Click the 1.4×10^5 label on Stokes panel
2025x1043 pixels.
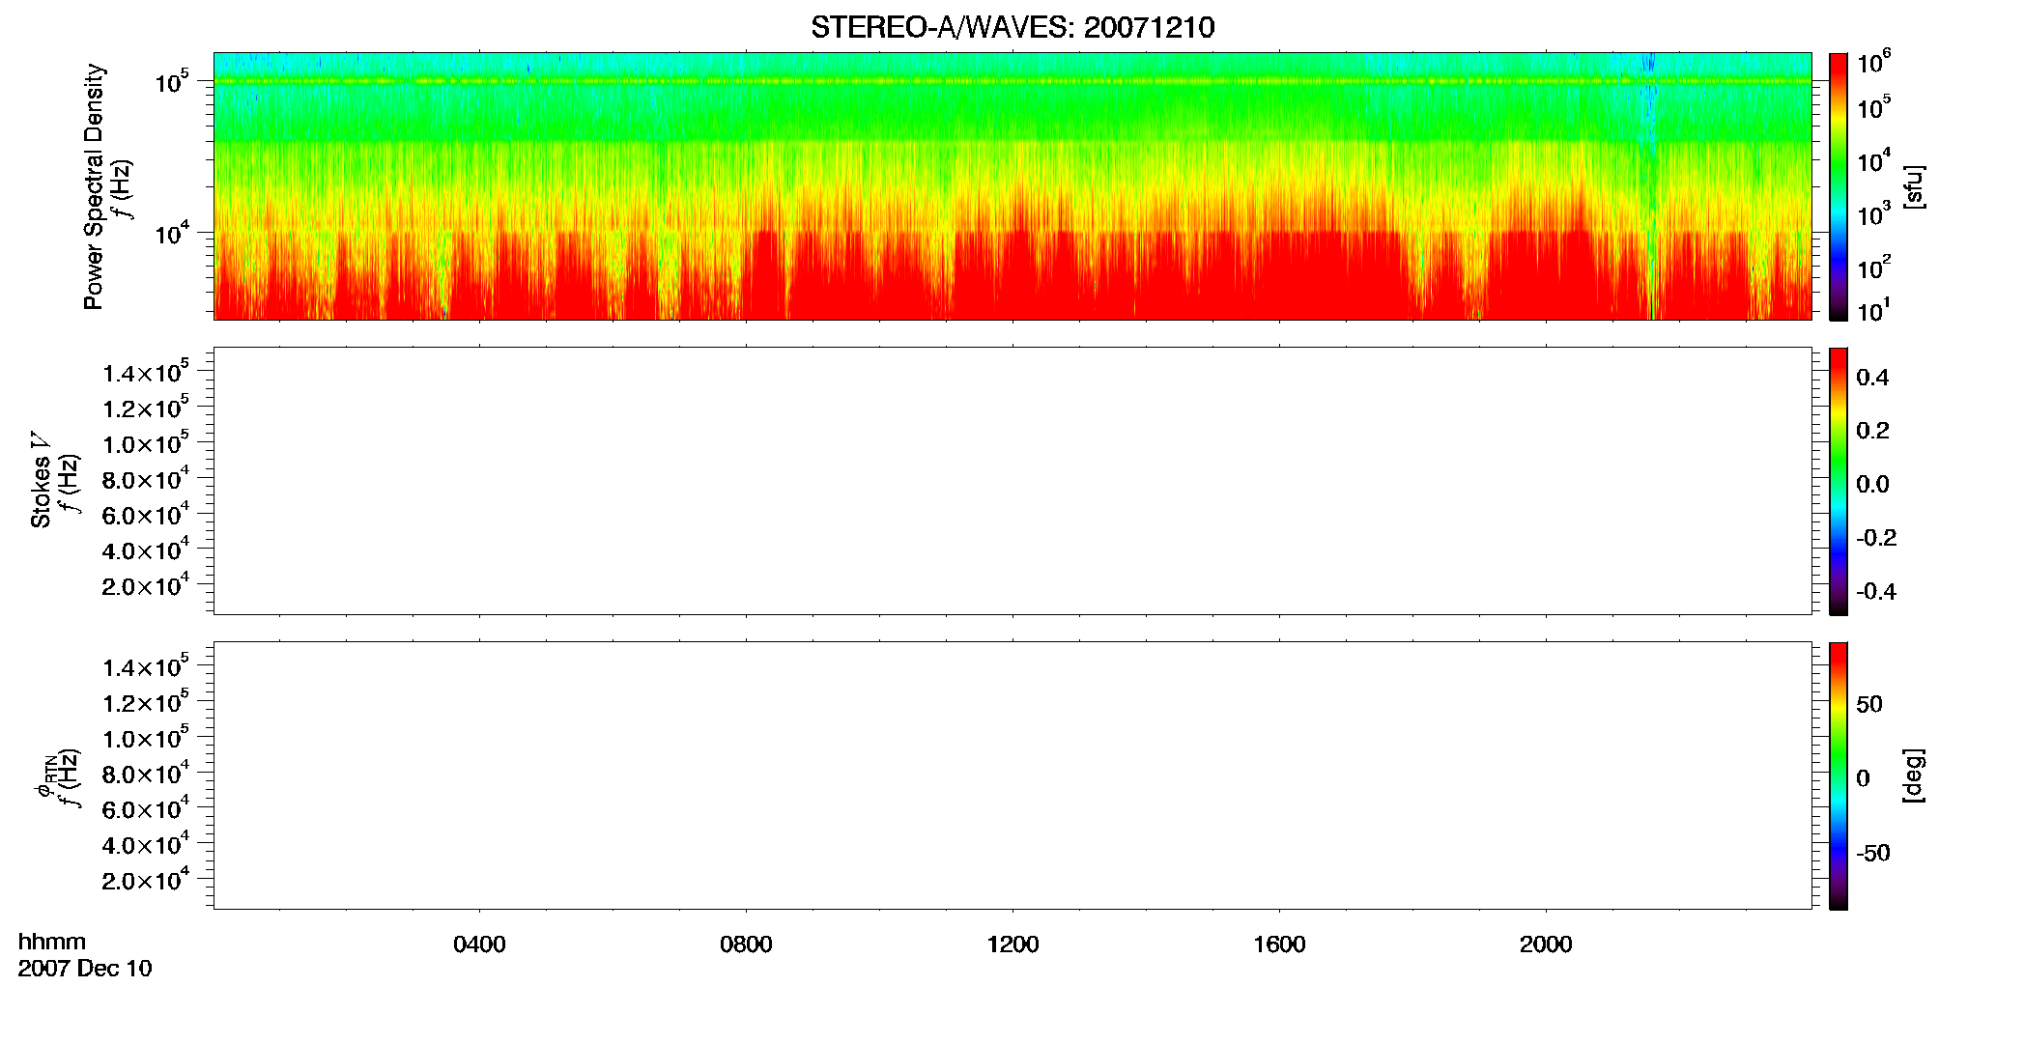[x=146, y=372]
